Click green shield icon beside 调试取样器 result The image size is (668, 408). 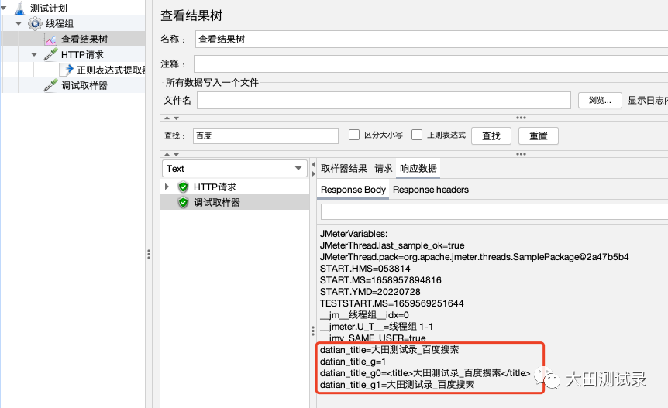[x=183, y=203]
